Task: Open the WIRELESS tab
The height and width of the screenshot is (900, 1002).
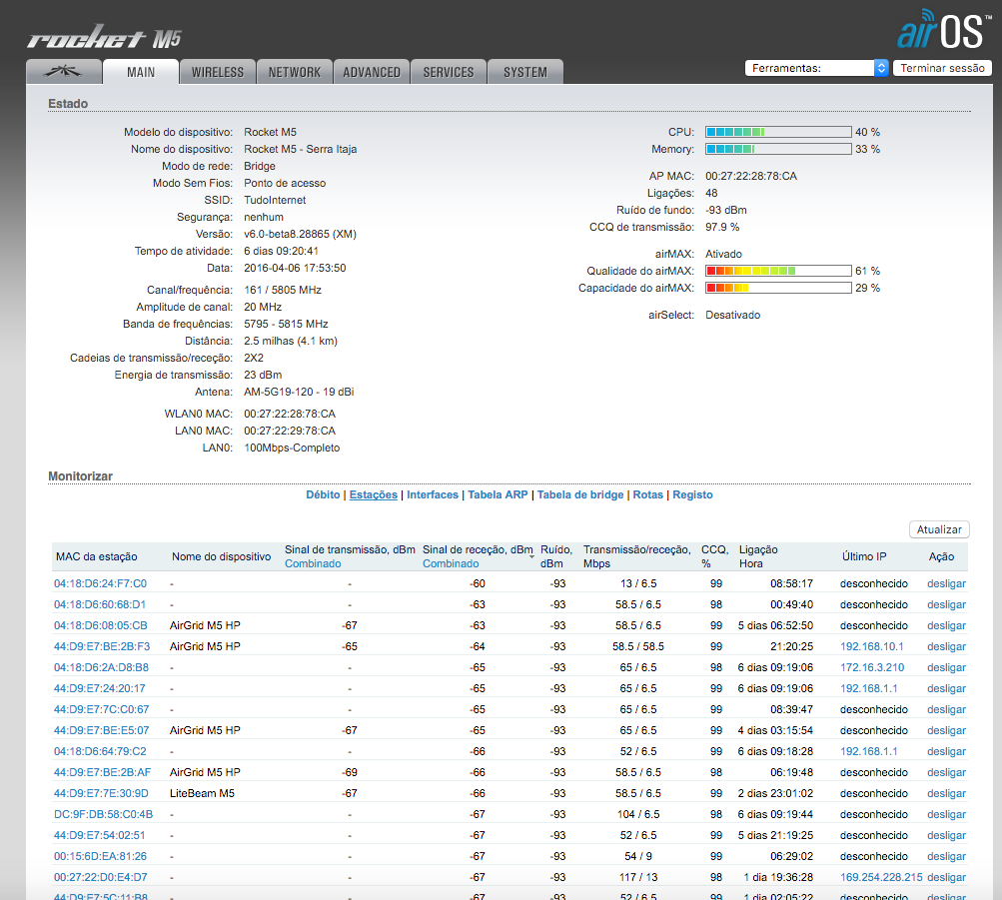Action: (218, 72)
